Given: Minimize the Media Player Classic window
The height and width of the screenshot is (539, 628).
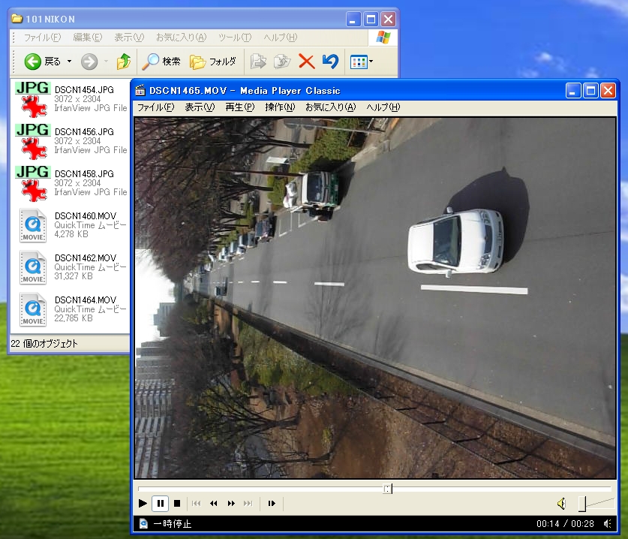Looking at the screenshot, I should tap(572, 91).
